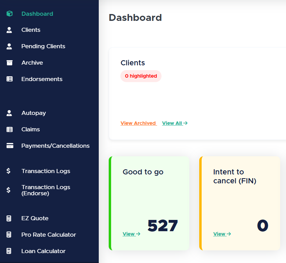
Task: View the Good to go list
Action: [x=131, y=234]
